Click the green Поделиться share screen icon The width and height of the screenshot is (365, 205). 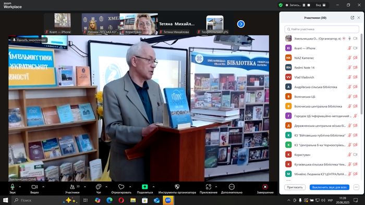145,187
